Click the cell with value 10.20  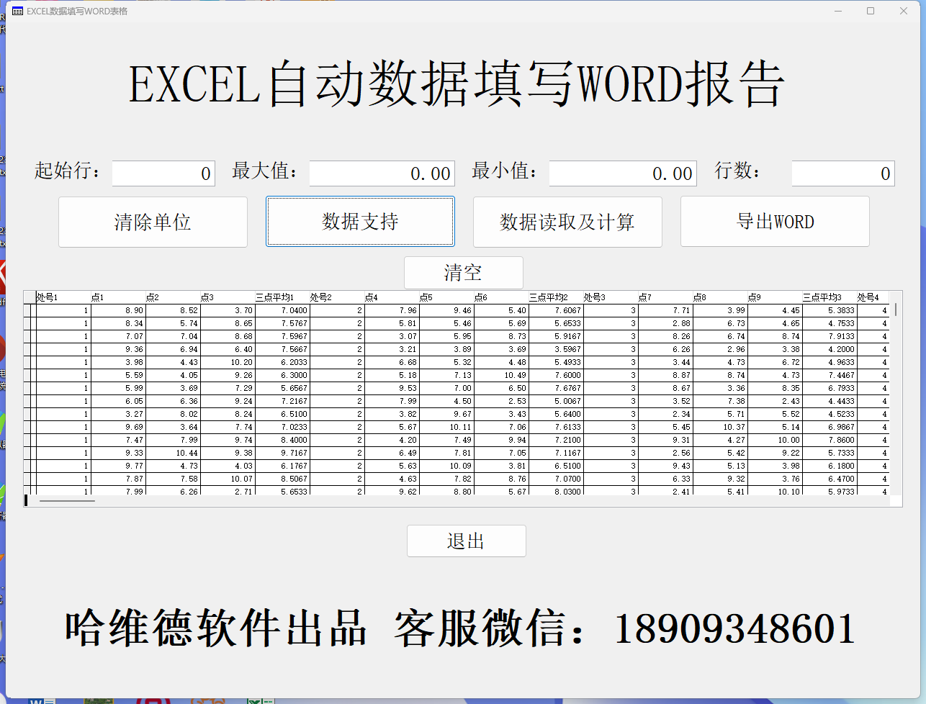228,362
